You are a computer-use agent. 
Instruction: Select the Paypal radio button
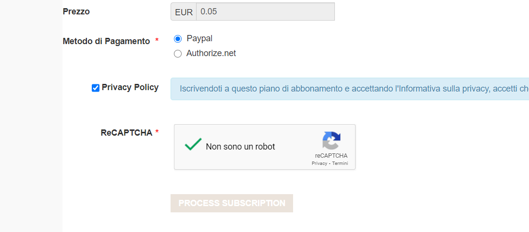pyautogui.click(x=178, y=39)
